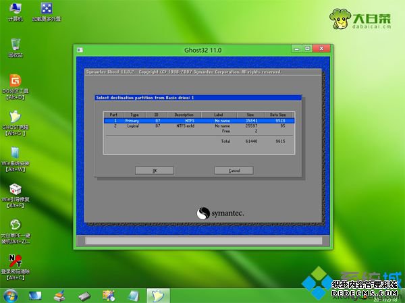Click the Part column header
This screenshot has width=405, height=303.
click(113, 115)
